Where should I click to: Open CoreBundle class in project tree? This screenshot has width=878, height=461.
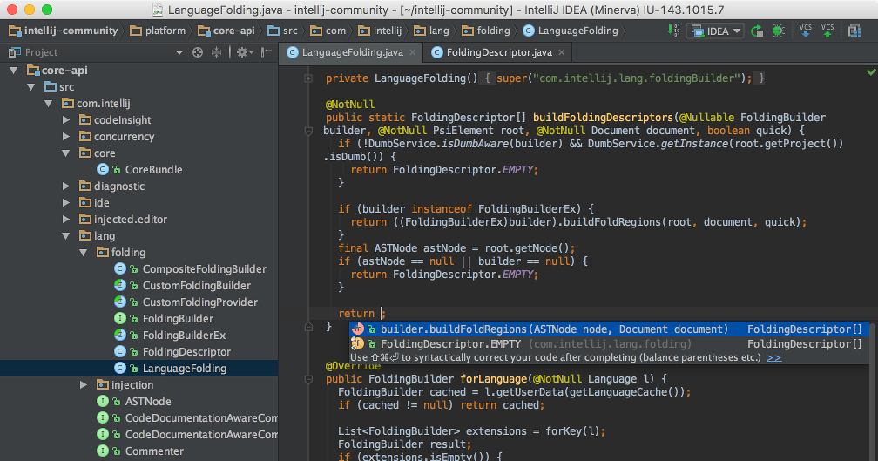(x=153, y=170)
